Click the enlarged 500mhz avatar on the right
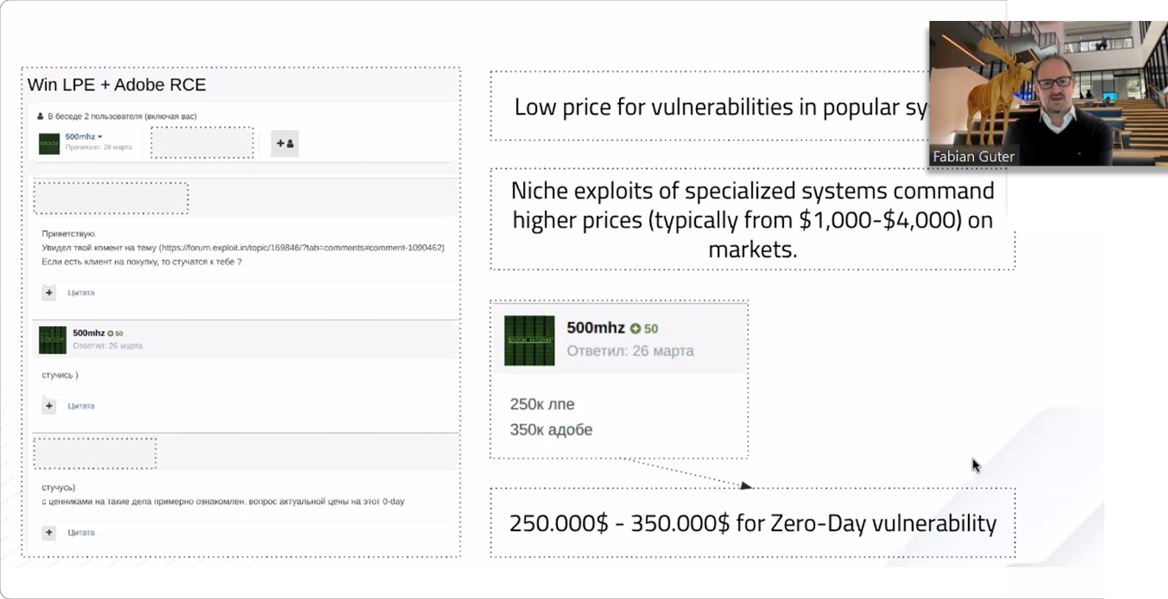 529,340
